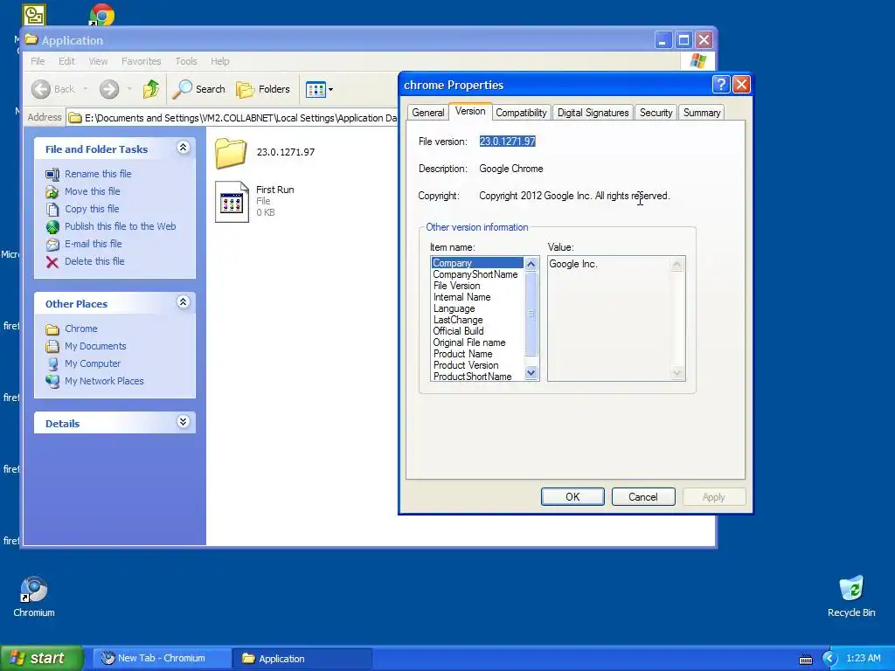
Task: Open the Chrome folder under Other Places
Action: pyautogui.click(x=80, y=329)
